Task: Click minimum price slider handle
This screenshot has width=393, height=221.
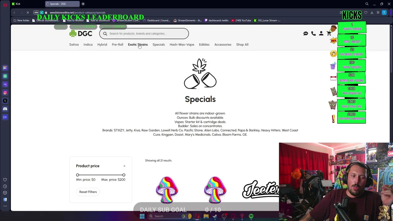Action: 78,175
